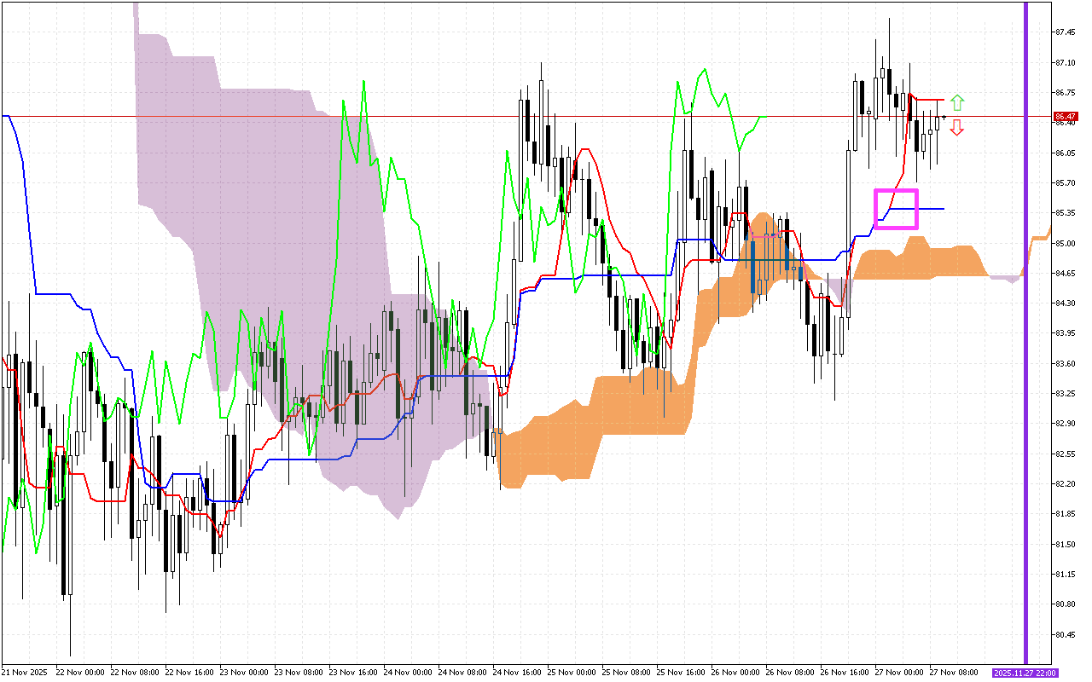Click the 83.60 price axis label
The height and width of the screenshot is (682, 1092).
tap(1065, 363)
